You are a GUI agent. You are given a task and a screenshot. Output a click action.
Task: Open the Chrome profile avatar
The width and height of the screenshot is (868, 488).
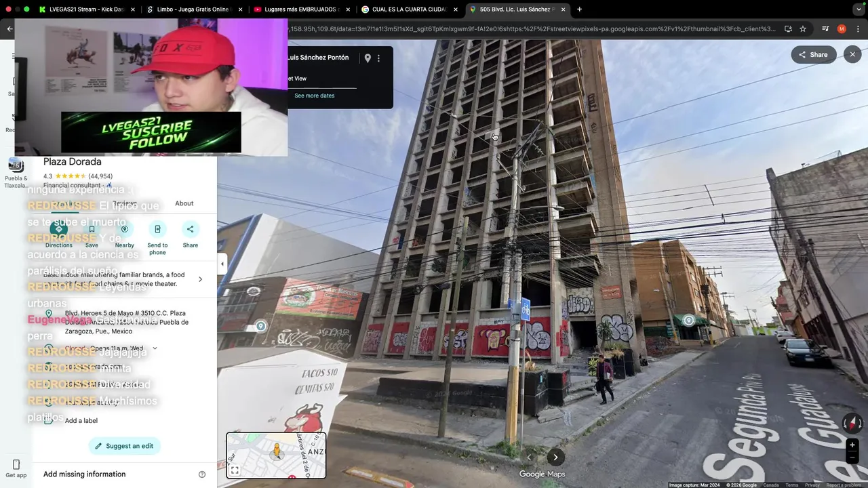tap(842, 29)
